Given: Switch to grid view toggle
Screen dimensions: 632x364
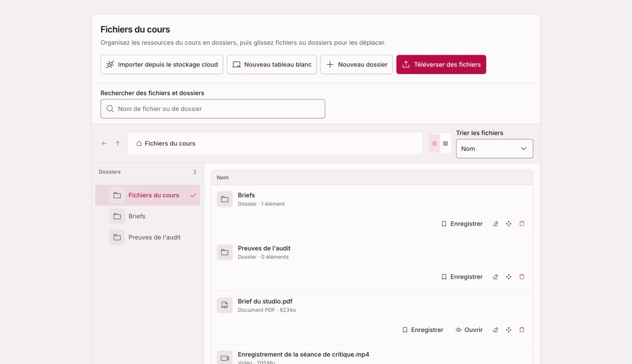Looking at the screenshot, I should [446, 144].
